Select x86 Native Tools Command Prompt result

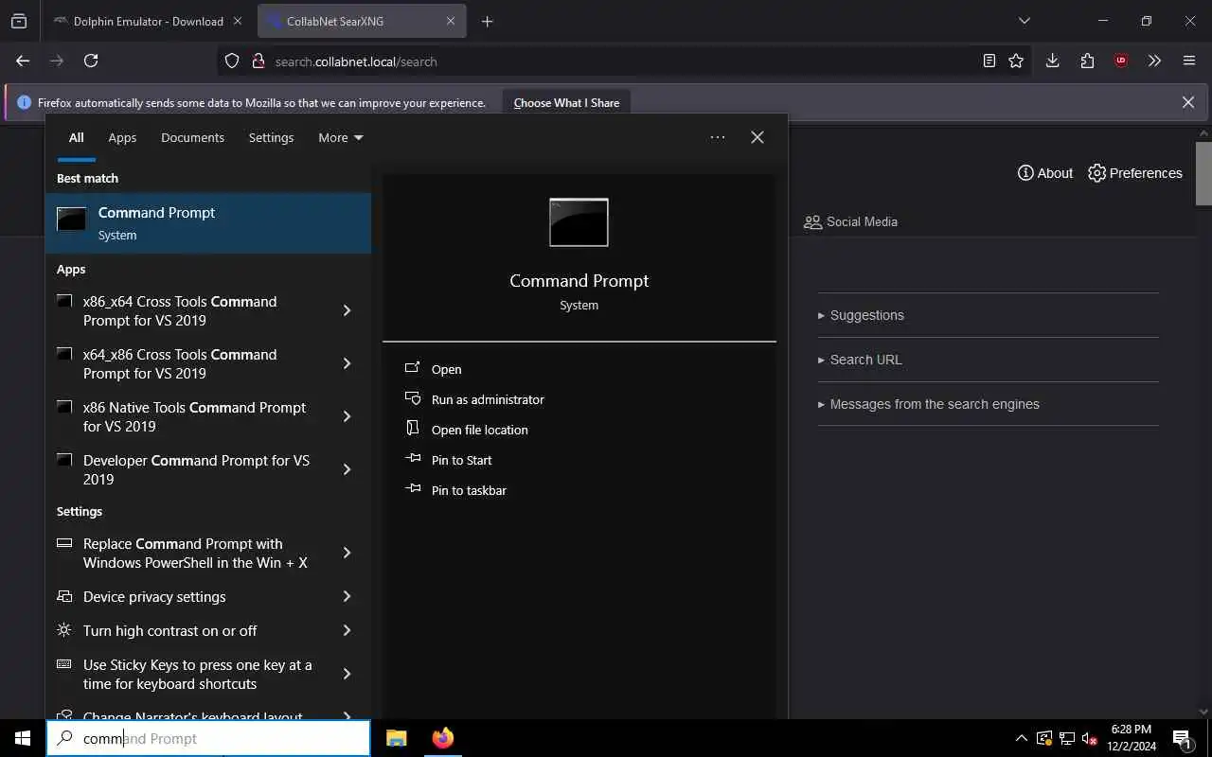coord(186,416)
